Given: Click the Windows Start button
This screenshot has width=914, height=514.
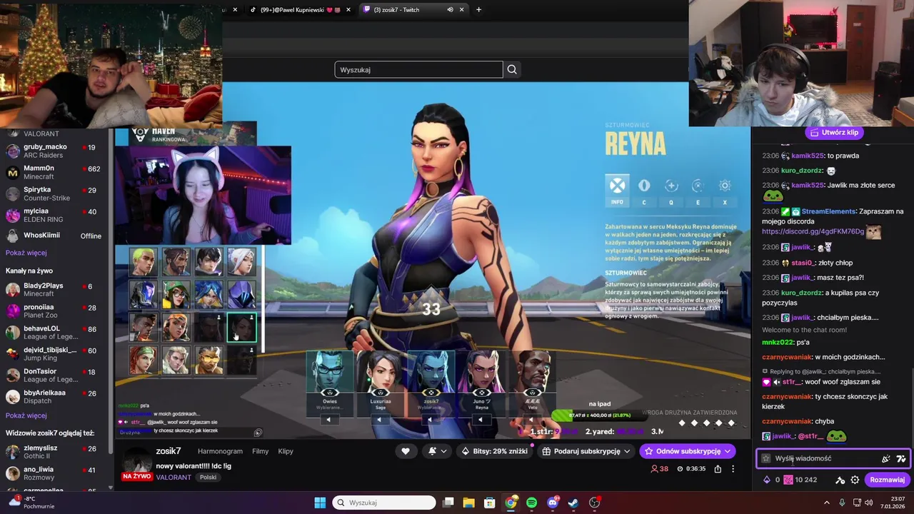Looking at the screenshot, I should [x=320, y=503].
